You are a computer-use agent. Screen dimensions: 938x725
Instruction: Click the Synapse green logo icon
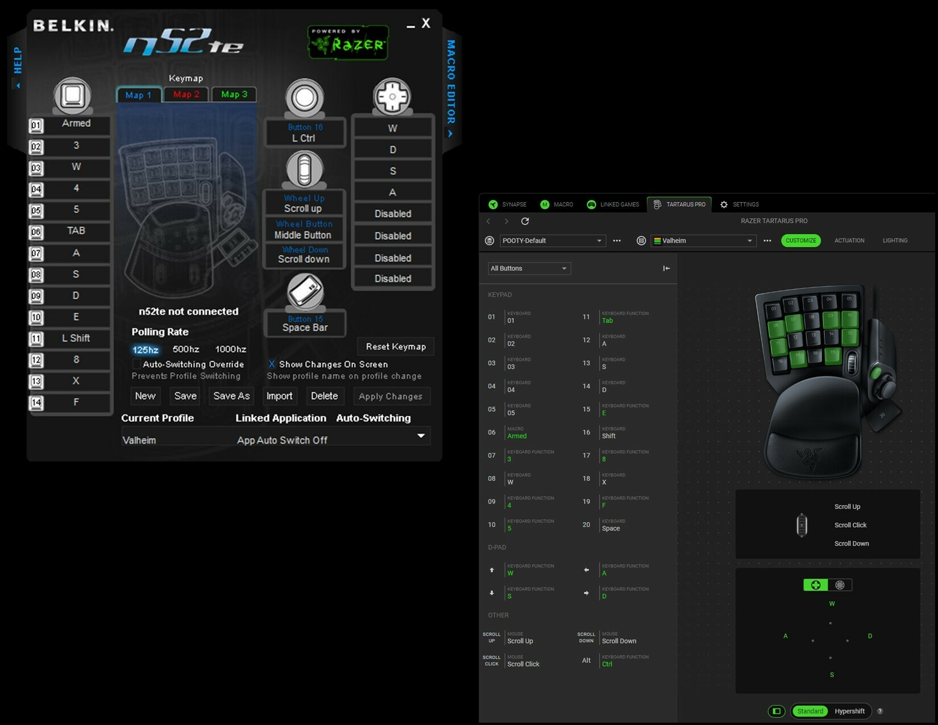(493, 204)
